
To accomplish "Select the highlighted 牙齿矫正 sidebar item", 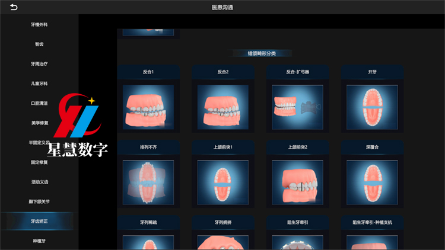I will (x=39, y=221).
